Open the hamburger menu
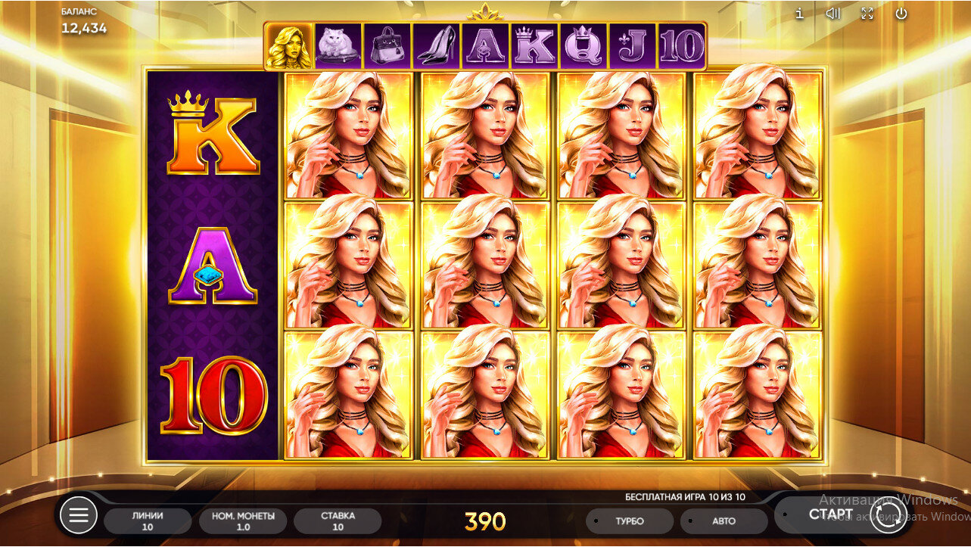This screenshot has width=971, height=547. tap(79, 515)
